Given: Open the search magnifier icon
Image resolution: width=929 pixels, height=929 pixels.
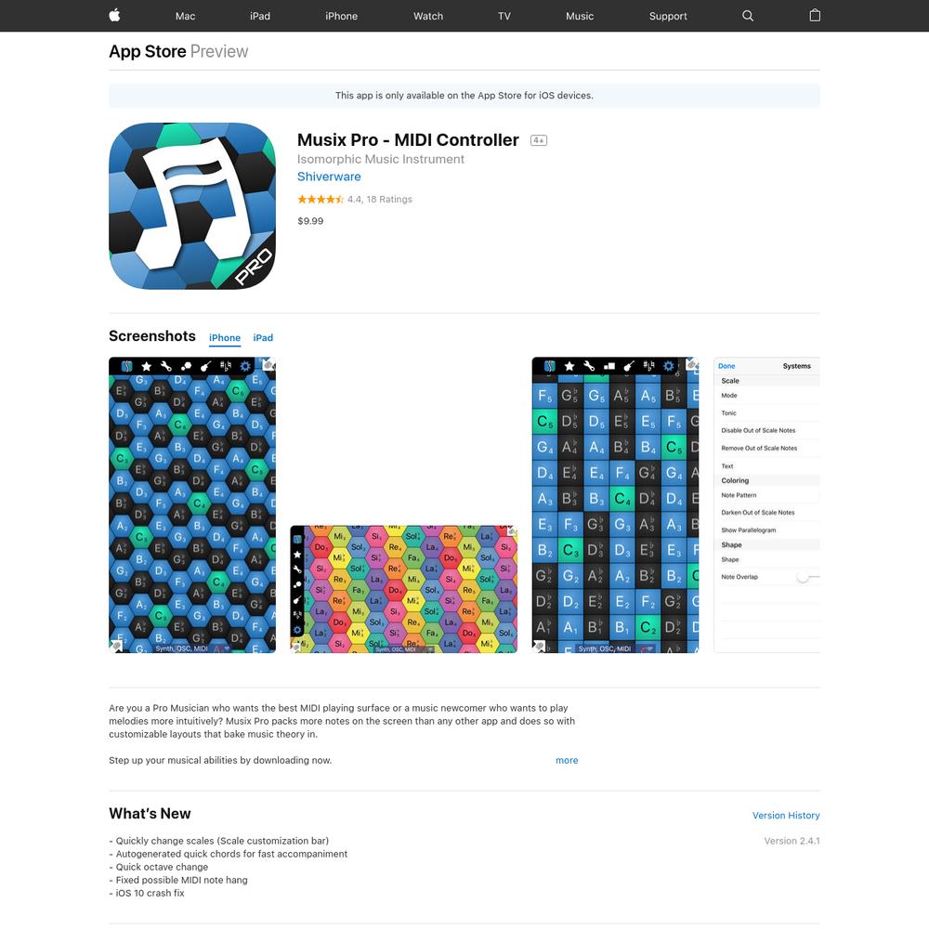Looking at the screenshot, I should (748, 16).
